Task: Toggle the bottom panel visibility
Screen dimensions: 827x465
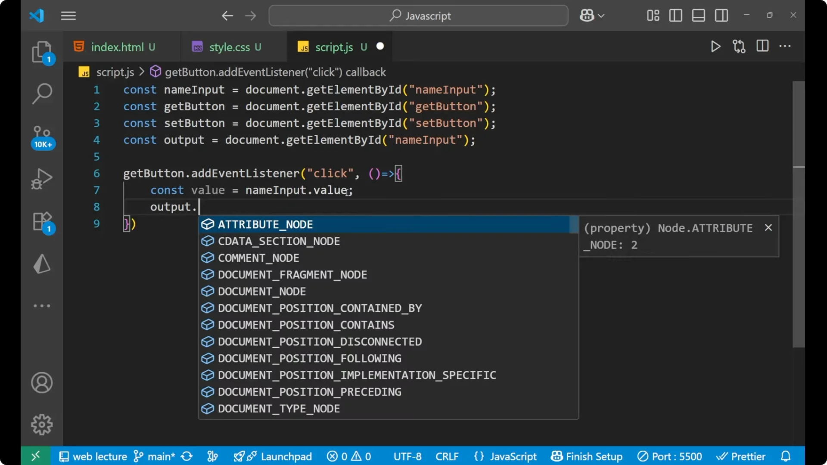Action: click(x=698, y=15)
